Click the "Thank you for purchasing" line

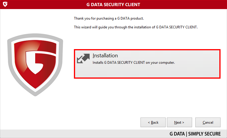(x=109, y=18)
